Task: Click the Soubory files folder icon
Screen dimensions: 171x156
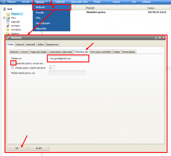Action: (x=8, y=34)
